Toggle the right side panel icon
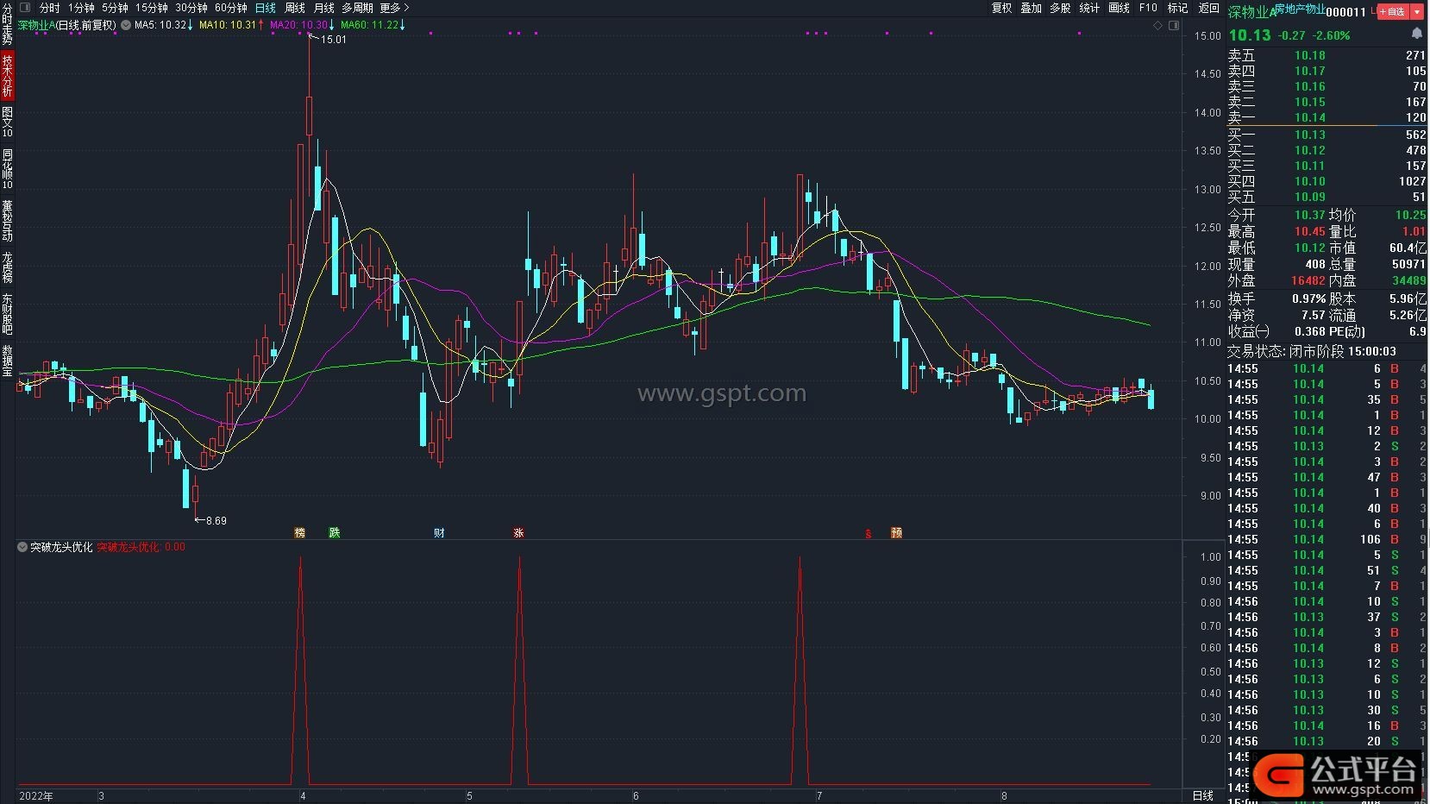 [x=1173, y=26]
